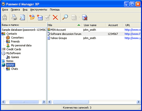Click john_smith in the MSN Account row
Screen dimensions: 142x111
pyautogui.click(x=90, y=30)
